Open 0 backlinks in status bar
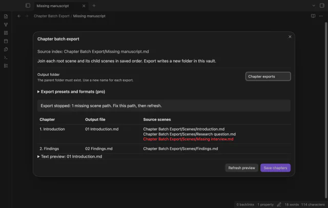The width and height of the screenshot is (328, 208). [245, 204]
